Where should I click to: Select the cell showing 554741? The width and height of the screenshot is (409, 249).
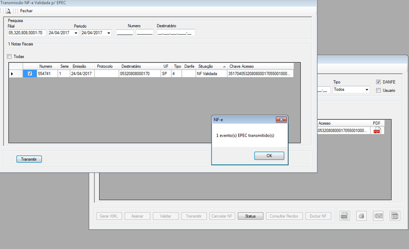click(x=47, y=73)
